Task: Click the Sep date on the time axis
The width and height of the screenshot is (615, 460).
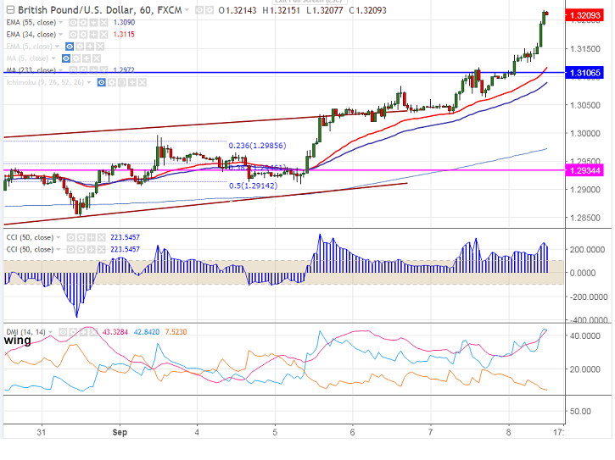Action: [120, 432]
